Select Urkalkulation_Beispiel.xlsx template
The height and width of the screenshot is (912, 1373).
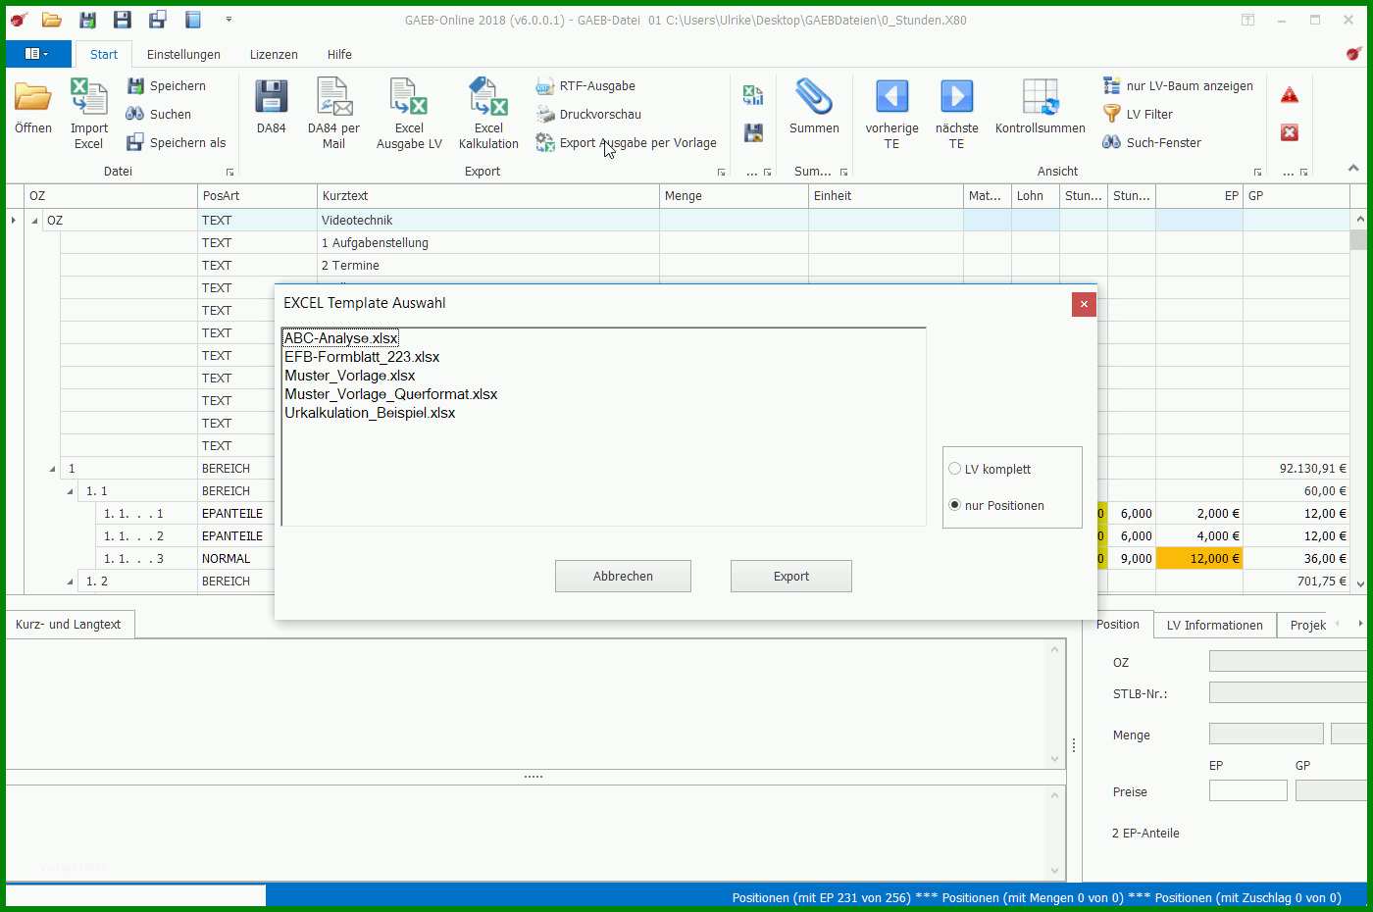(370, 413)
